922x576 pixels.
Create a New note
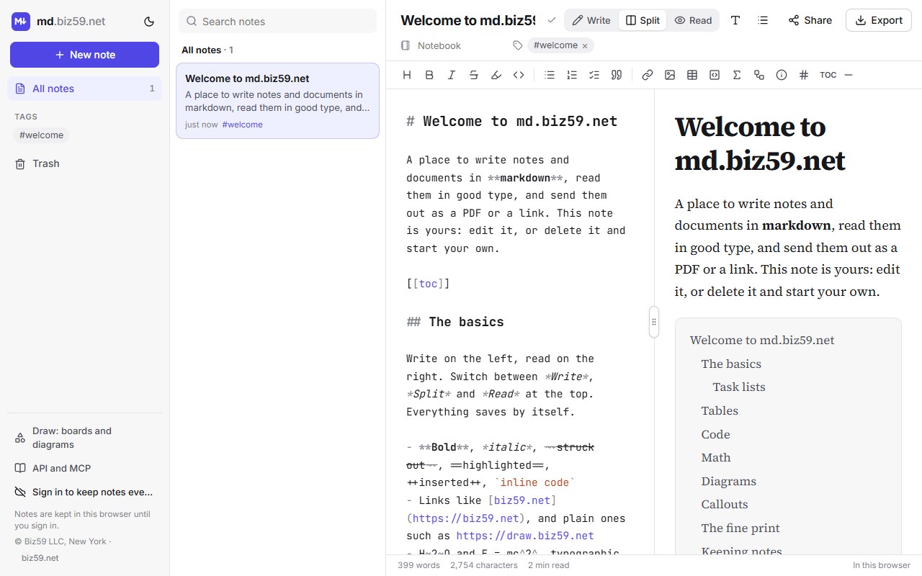point(84,55)
